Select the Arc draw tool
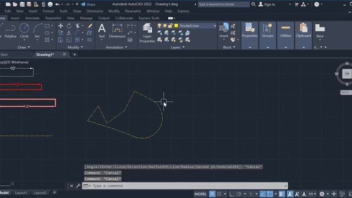This screenshot has width=352, height=198. tap(37, 31)
